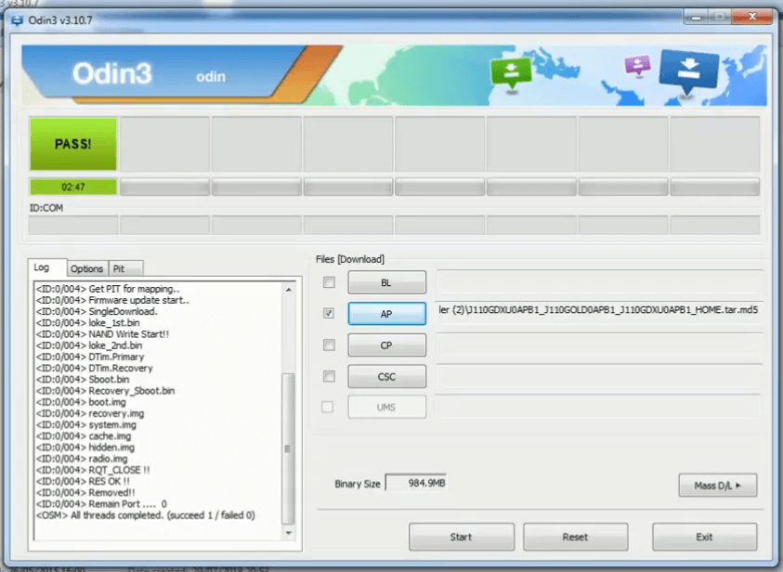Image resolution: width=783 pixels, height=572 pixels.
Task: Toggle the UMS checkbox
Action: (328, 407)
